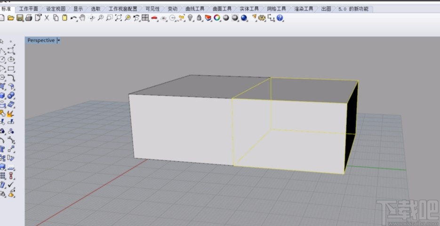Select the Rectangle tool in sidebar
This screenshot has height=226, width=440.
(11, 68)
